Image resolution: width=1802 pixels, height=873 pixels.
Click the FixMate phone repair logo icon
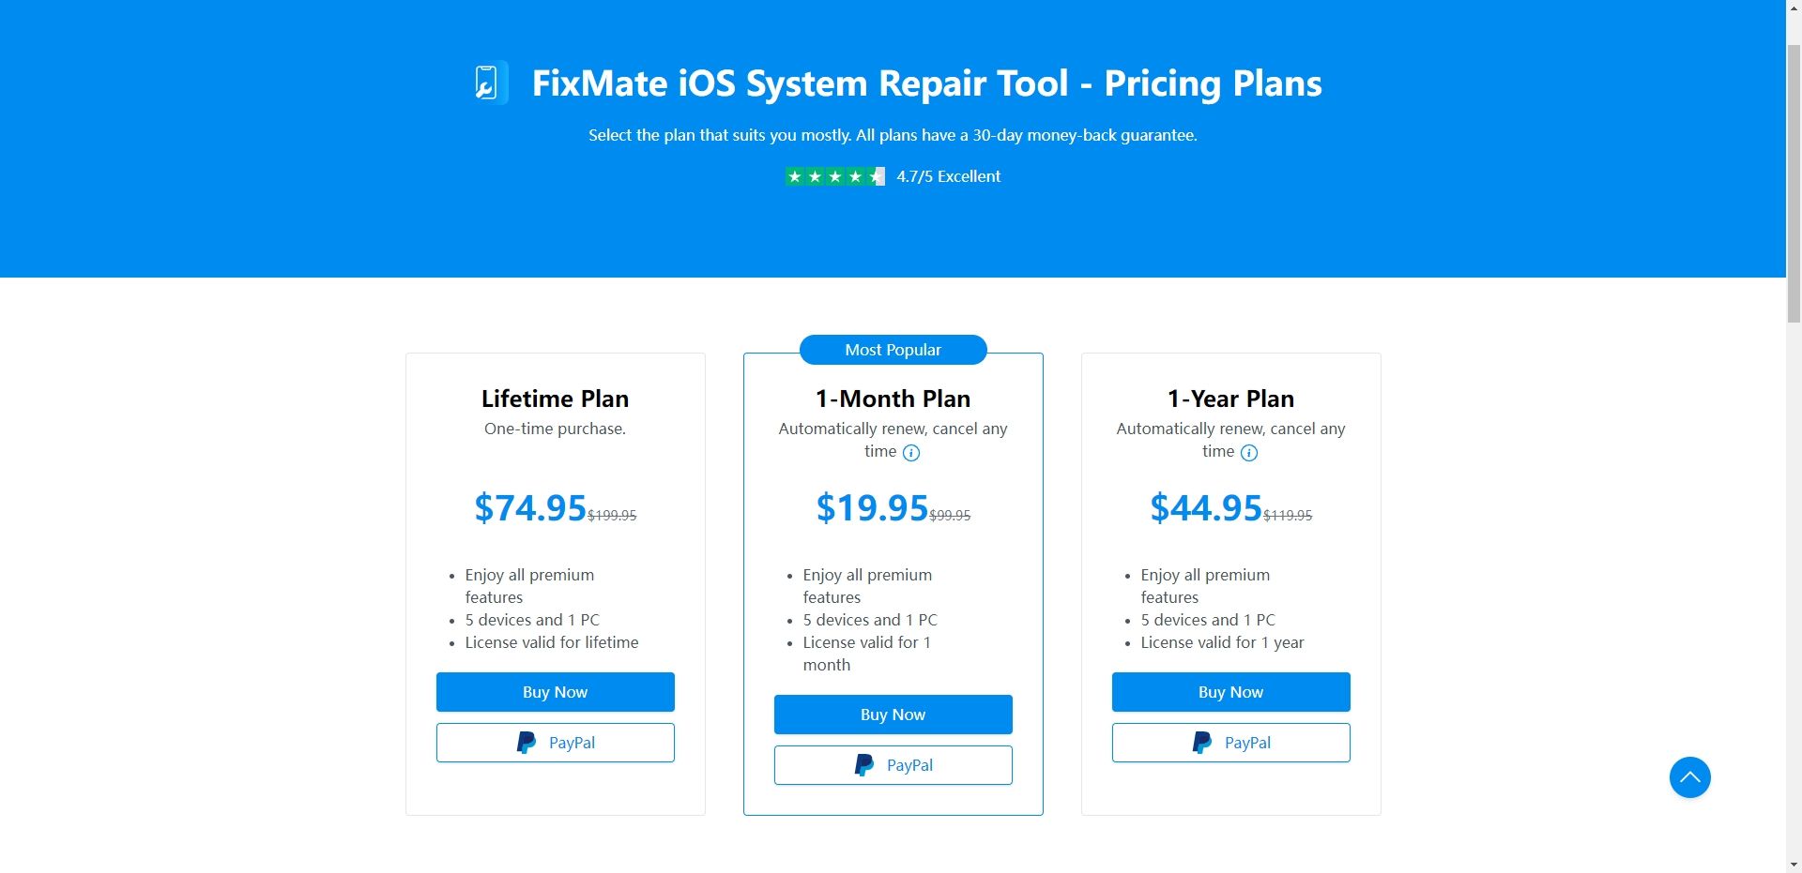pos(486,83)
